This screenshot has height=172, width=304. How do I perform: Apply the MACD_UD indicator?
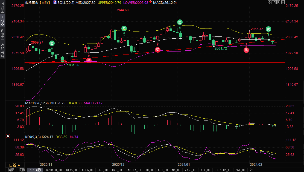click(x=190, y=170)
